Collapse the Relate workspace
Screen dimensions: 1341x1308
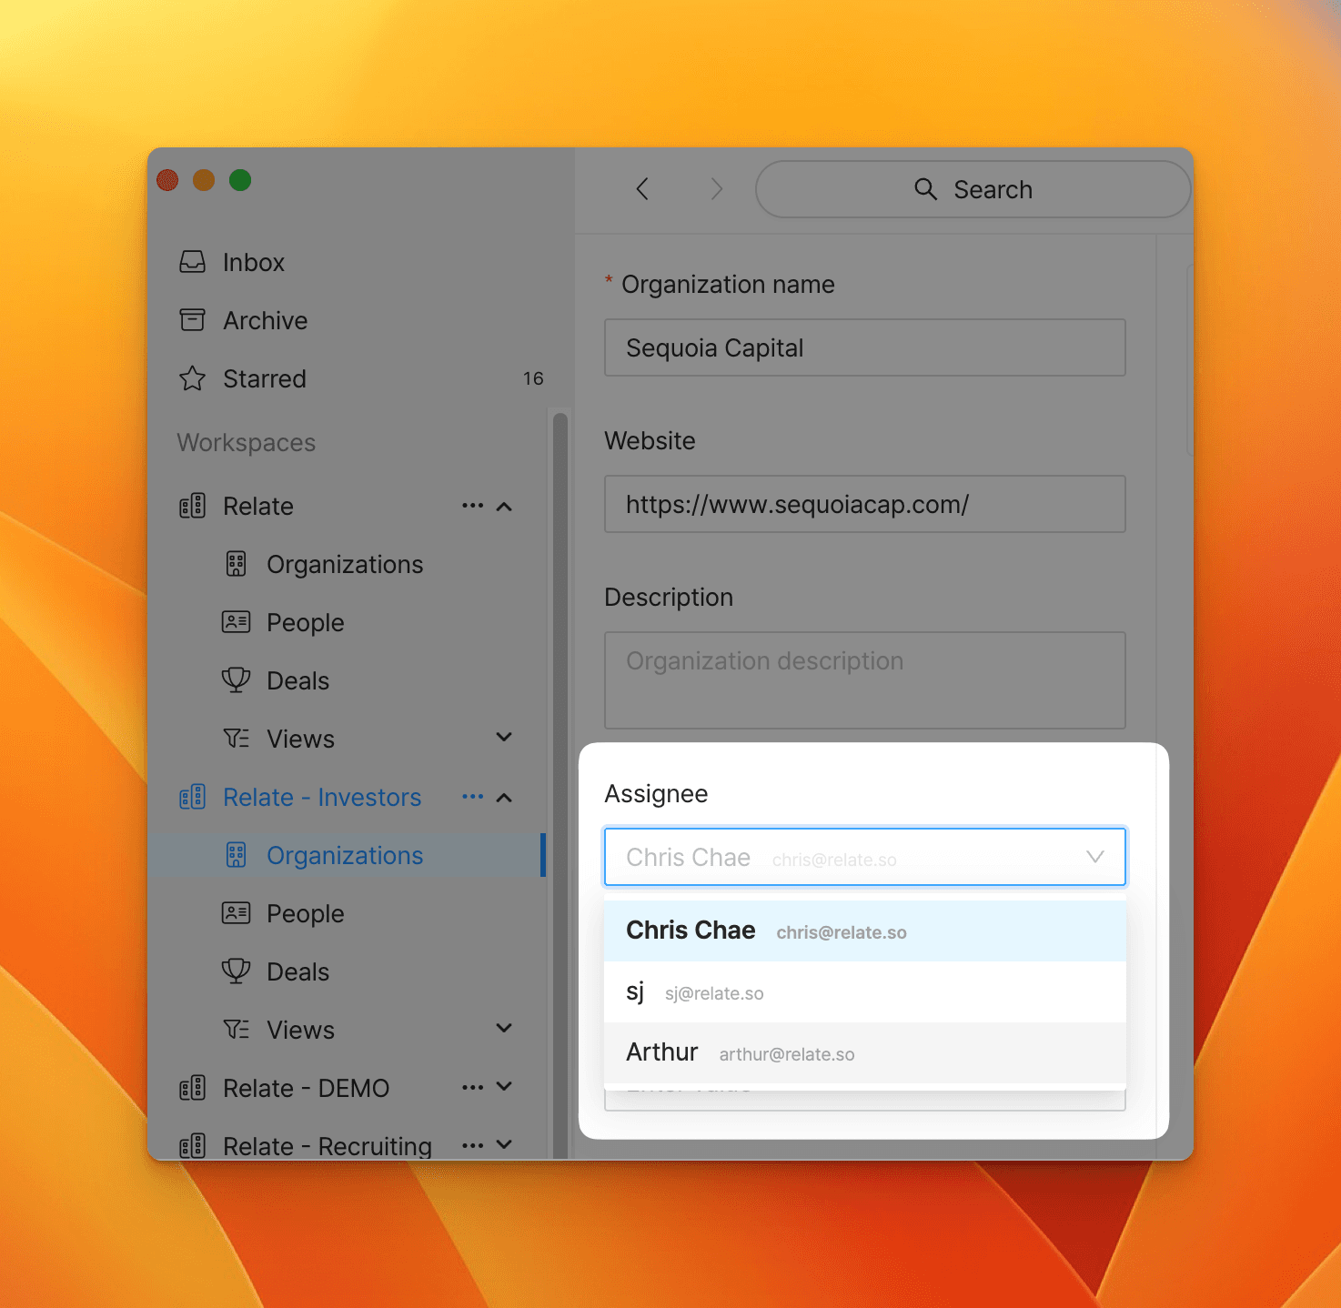pos(504,507)
